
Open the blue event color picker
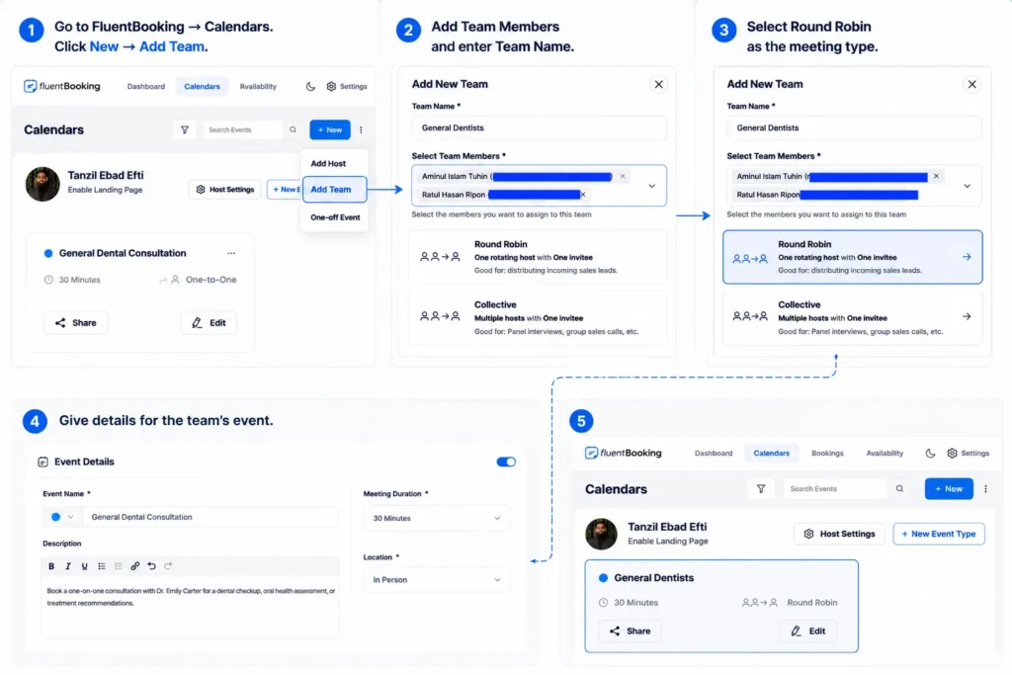(x=61, y=517)
